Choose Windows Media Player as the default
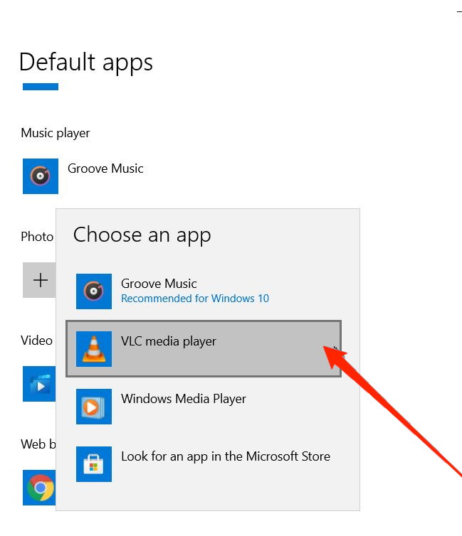Viewport: 462px width, 536px height. coord(184,399)
